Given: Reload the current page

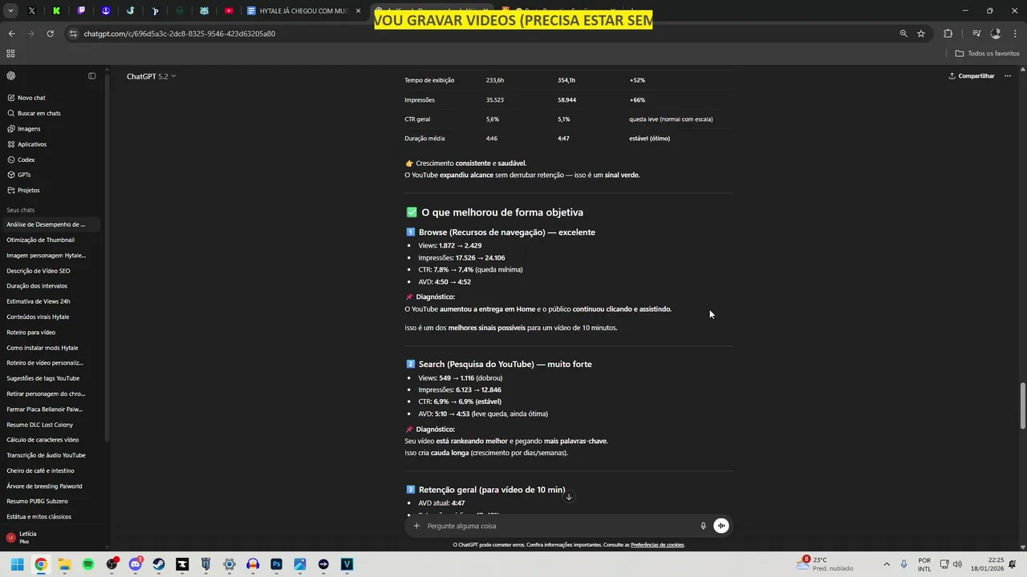Looking at the screenshot, I should (x=50, y=34).
